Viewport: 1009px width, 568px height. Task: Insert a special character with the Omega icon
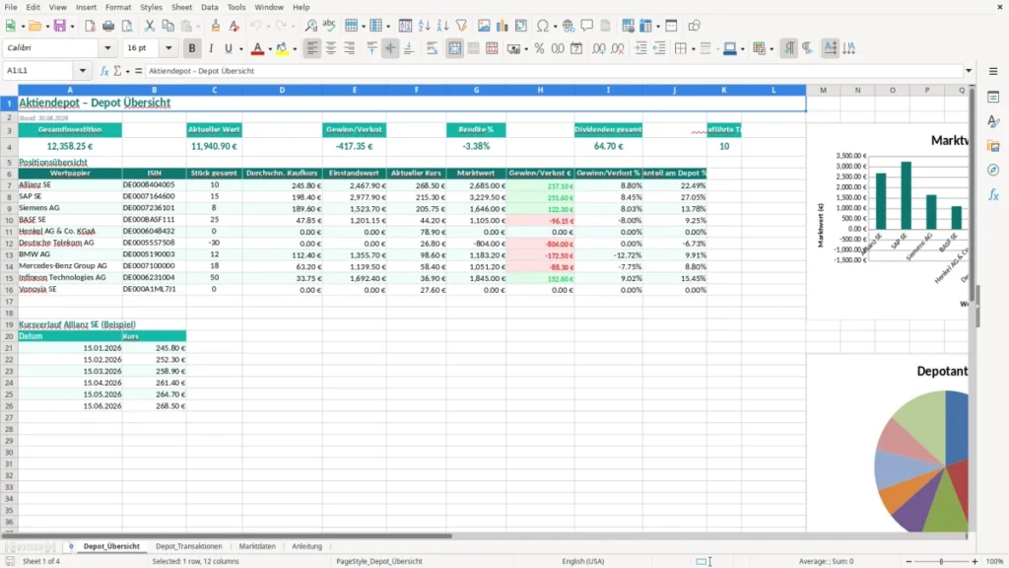pos(543,26)
